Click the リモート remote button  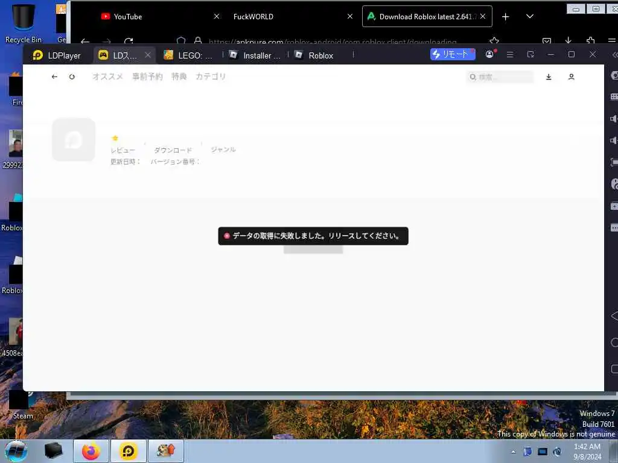pyautogui.click(x=453, y=54)
